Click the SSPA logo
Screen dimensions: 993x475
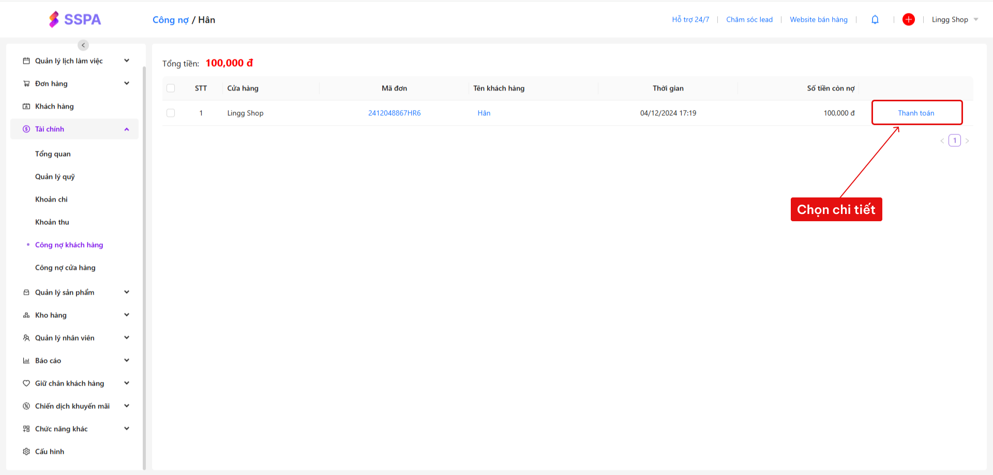click(75, 19)
